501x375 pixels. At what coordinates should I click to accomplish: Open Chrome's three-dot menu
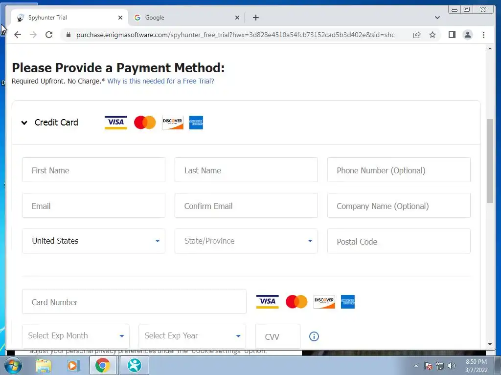tap(483, 35)
